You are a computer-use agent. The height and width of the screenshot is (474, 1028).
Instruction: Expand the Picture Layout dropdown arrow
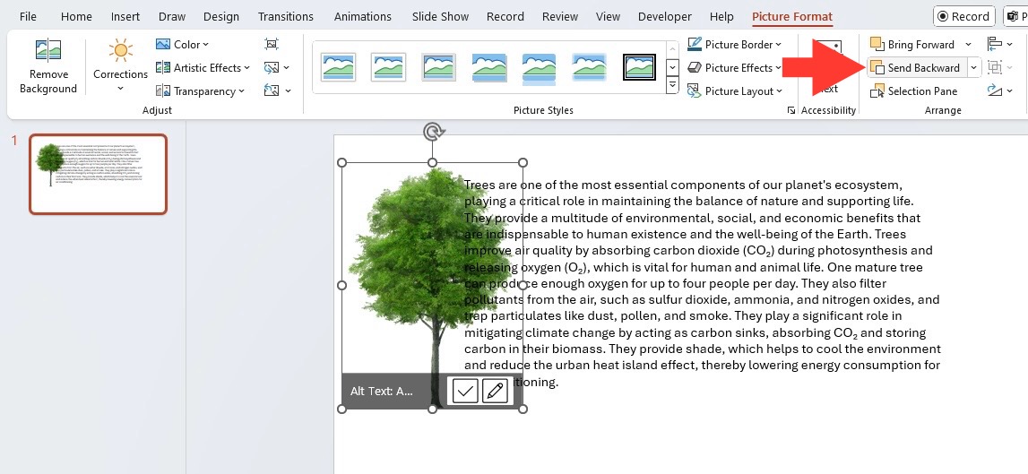coord(780,91)
